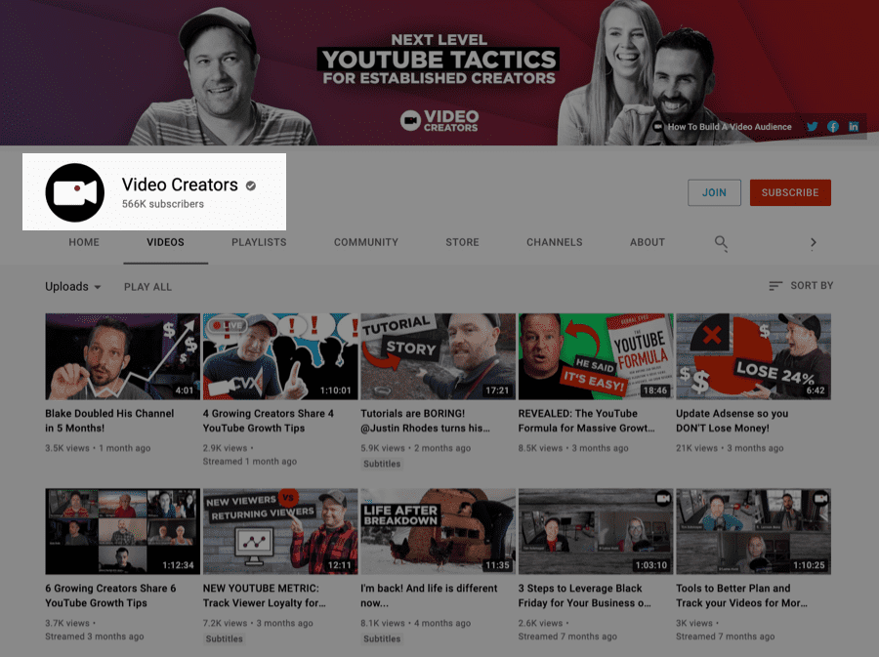Viewport: 879px width, 657px height.
Task: Open the Tutorials are BORING thumbnail
Action: 438,356
